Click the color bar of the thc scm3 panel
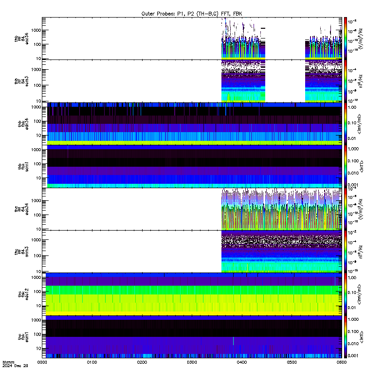365x390 pixels. click(x=346, y=252)
